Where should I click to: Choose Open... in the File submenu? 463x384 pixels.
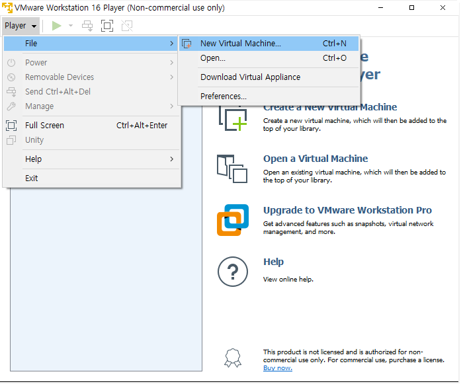[269, 58]
